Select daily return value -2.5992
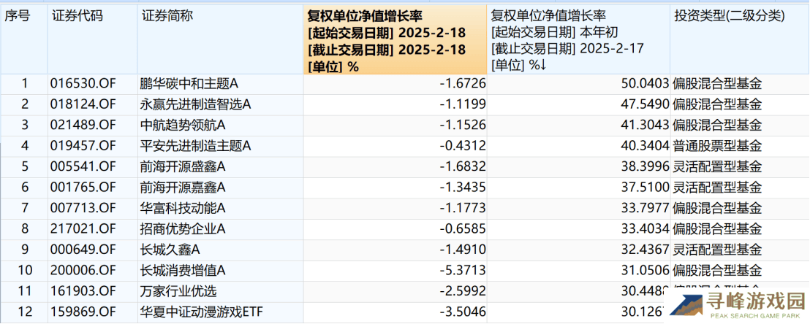Screen dimensions: 810x324 tap(463, 291)
